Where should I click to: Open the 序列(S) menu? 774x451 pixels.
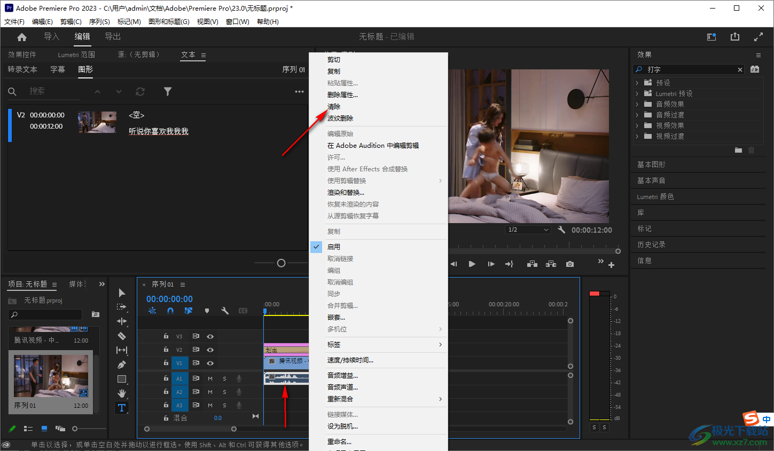click(99, 22)
